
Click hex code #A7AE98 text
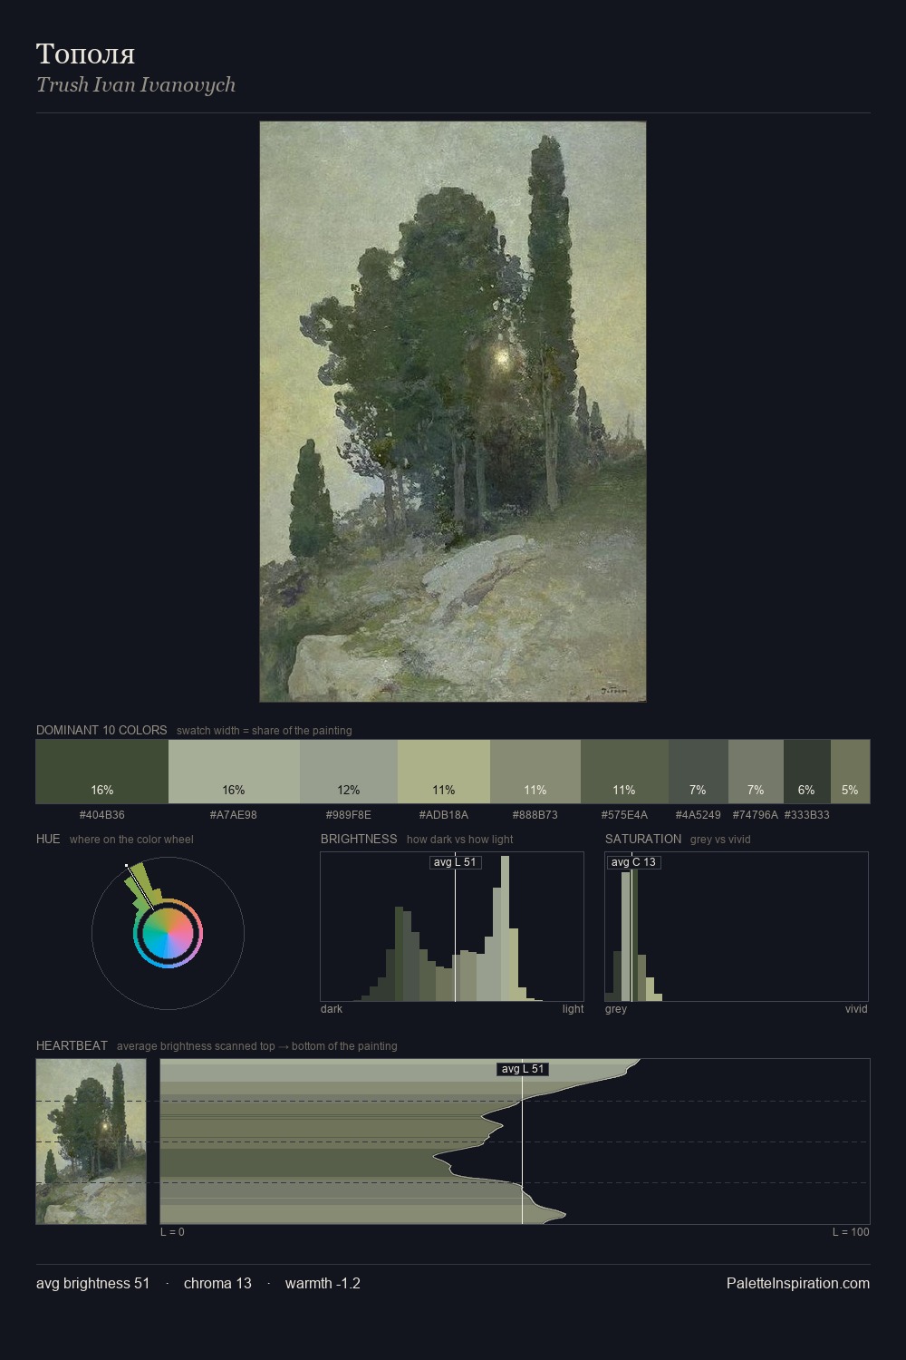[x=234, y=815]
